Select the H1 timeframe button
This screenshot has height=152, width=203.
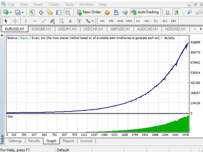point(138,21)
